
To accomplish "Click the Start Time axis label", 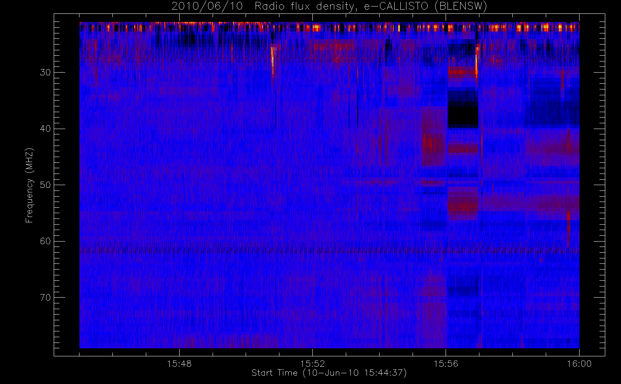I will 329,373.
